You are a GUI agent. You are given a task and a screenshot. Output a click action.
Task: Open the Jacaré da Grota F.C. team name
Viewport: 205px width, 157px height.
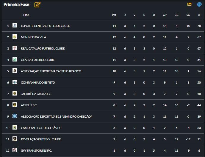pyautogui.click(x=36, y=94)
